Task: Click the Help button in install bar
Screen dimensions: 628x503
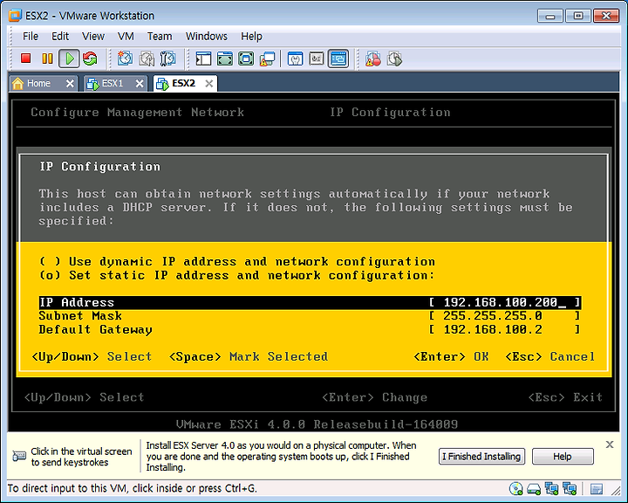Action: click(563, 457)
